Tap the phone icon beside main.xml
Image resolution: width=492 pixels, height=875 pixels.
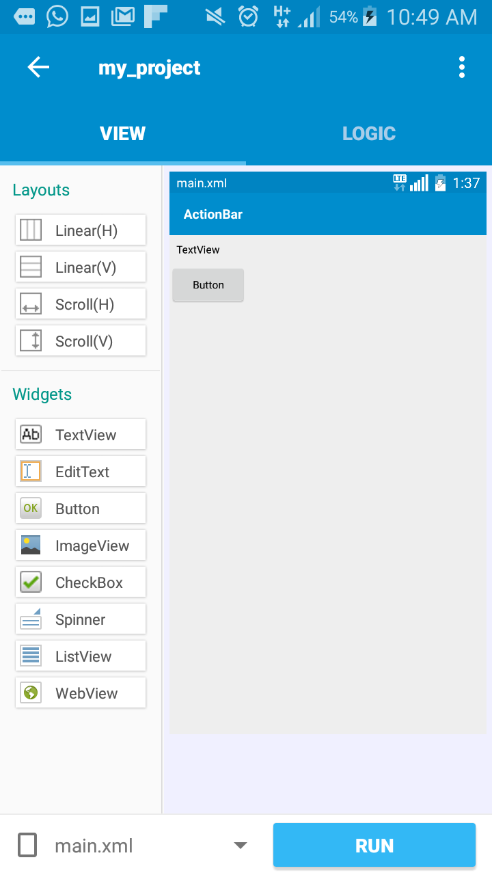tap(27, 846)
